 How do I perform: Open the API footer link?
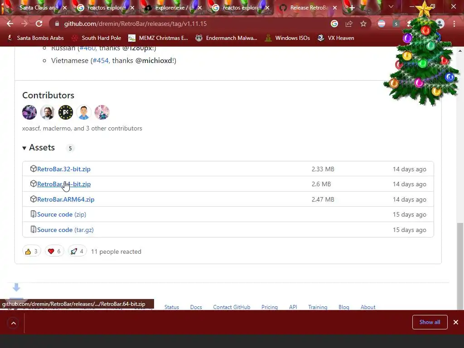(x=293, y=307)
